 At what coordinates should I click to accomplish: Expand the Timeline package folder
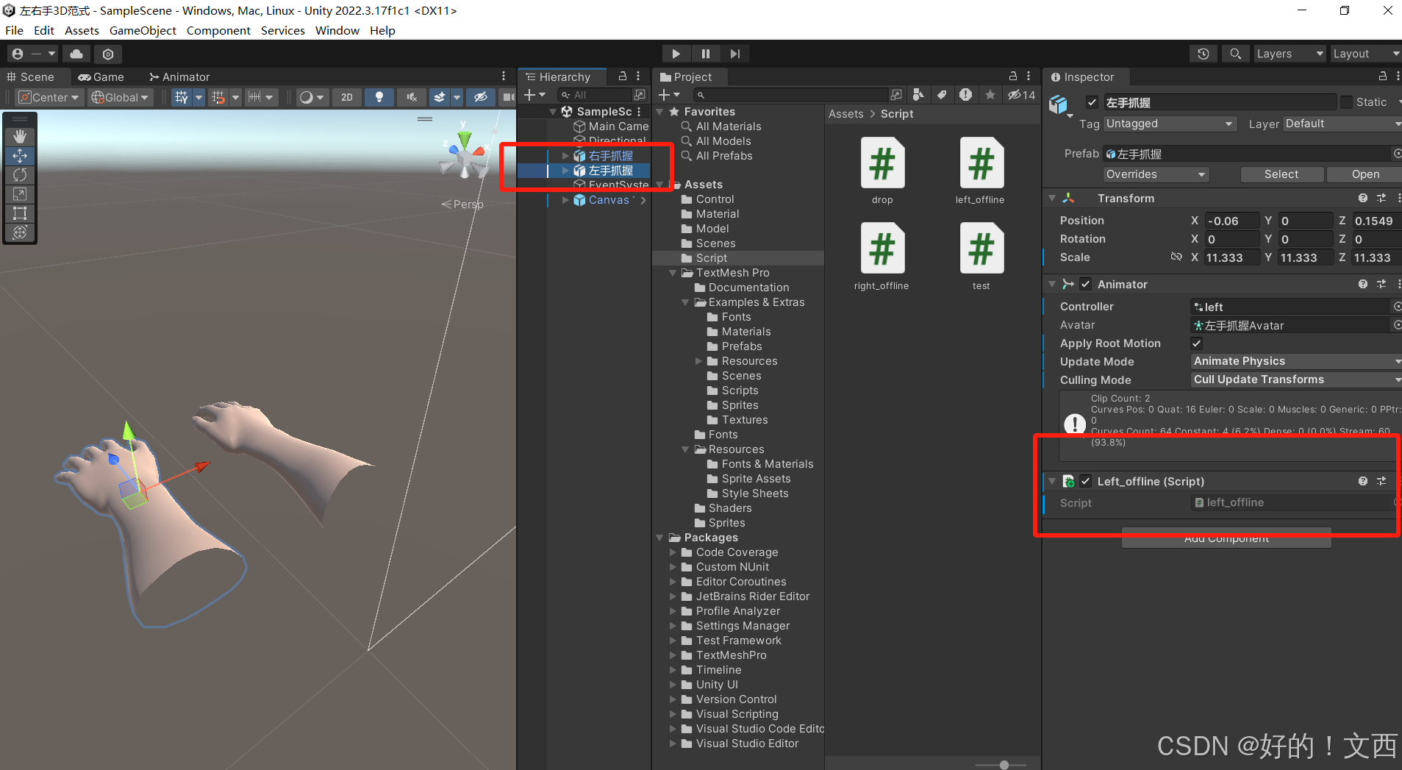pyautogui.click(x=673, y=670)
